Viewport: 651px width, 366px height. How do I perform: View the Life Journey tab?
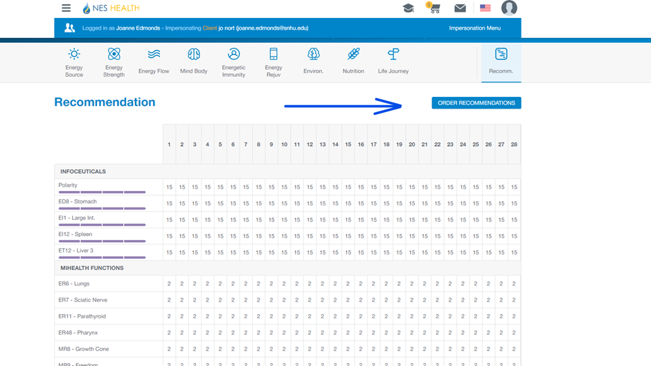click(x=393, y=62)
